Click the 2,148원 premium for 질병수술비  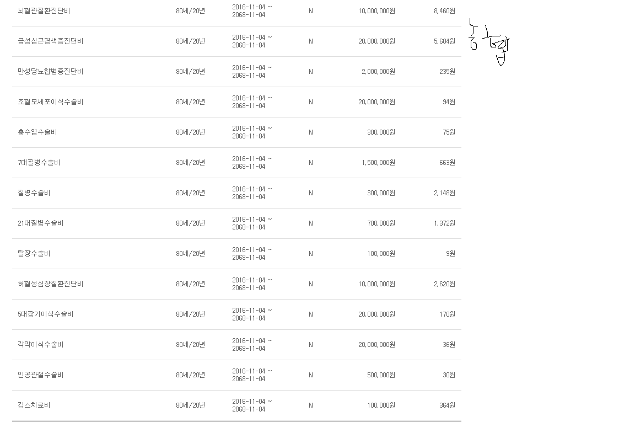click(444, 193)
